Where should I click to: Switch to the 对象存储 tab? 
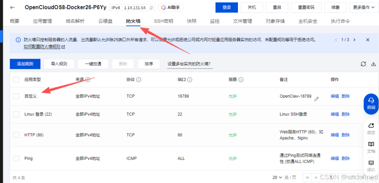(275, 21)
